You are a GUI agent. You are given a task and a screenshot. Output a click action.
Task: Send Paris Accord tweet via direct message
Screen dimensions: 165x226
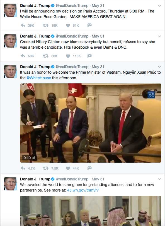(x=89, y=25)
